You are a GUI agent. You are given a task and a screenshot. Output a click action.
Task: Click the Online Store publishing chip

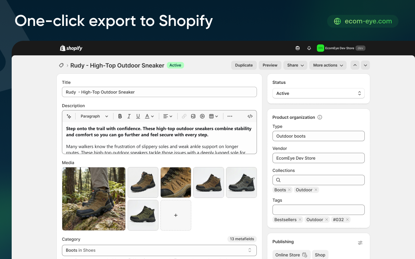(x=291, y=255)
